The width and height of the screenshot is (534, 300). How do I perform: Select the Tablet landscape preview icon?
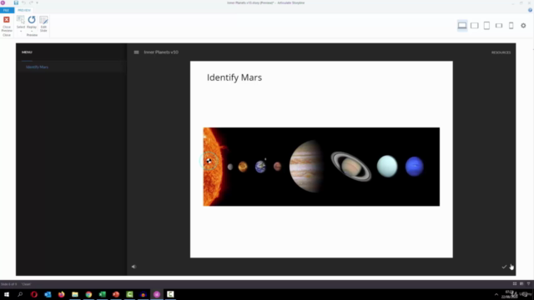tap(475, 26)
